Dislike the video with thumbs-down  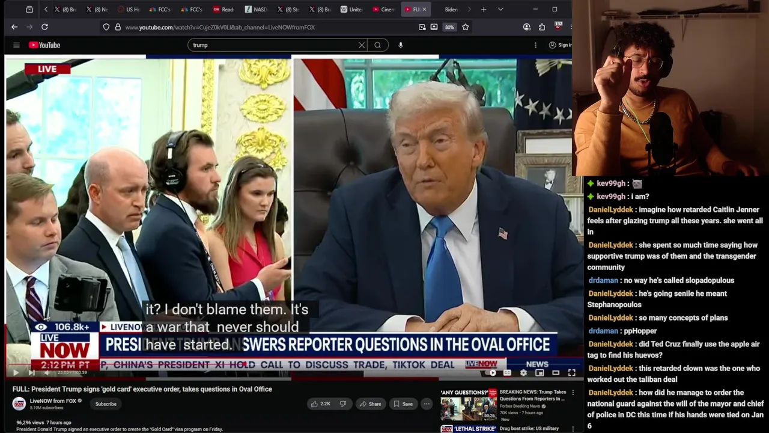pyautogui.click(x=343, y=404)
